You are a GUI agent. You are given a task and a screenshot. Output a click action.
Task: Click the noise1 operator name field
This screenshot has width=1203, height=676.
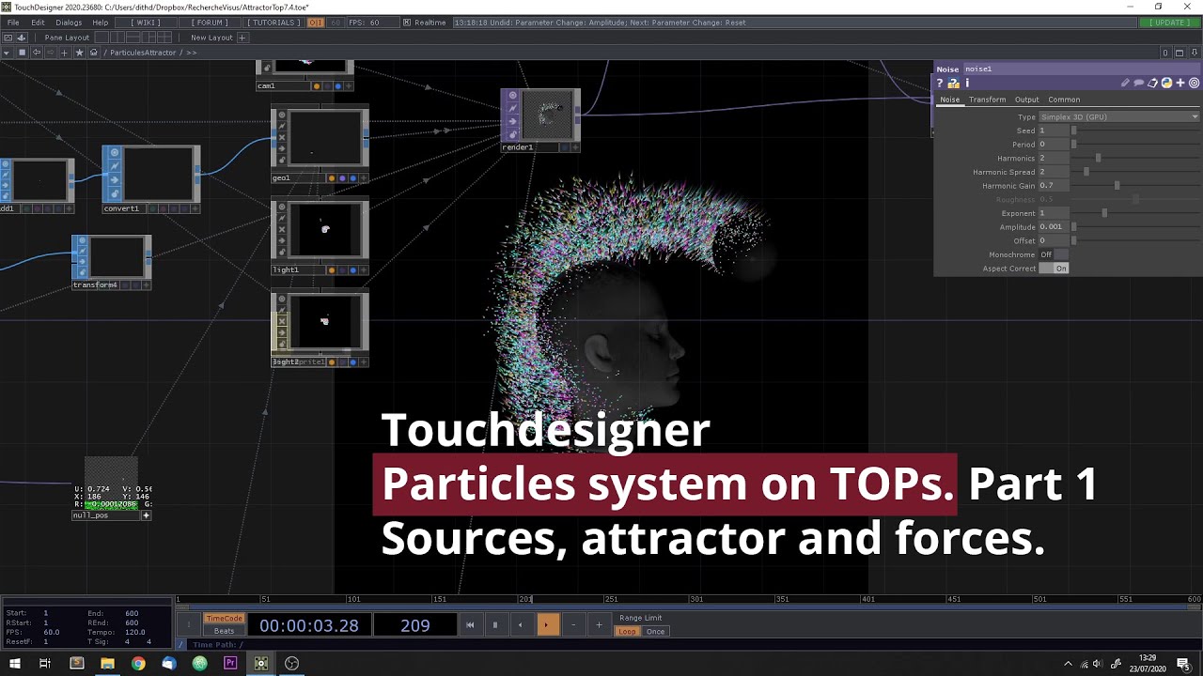point(1081,69)
